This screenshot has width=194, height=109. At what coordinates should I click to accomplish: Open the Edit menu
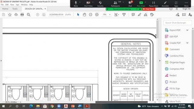pyautogui.click(x=7, y=5)
